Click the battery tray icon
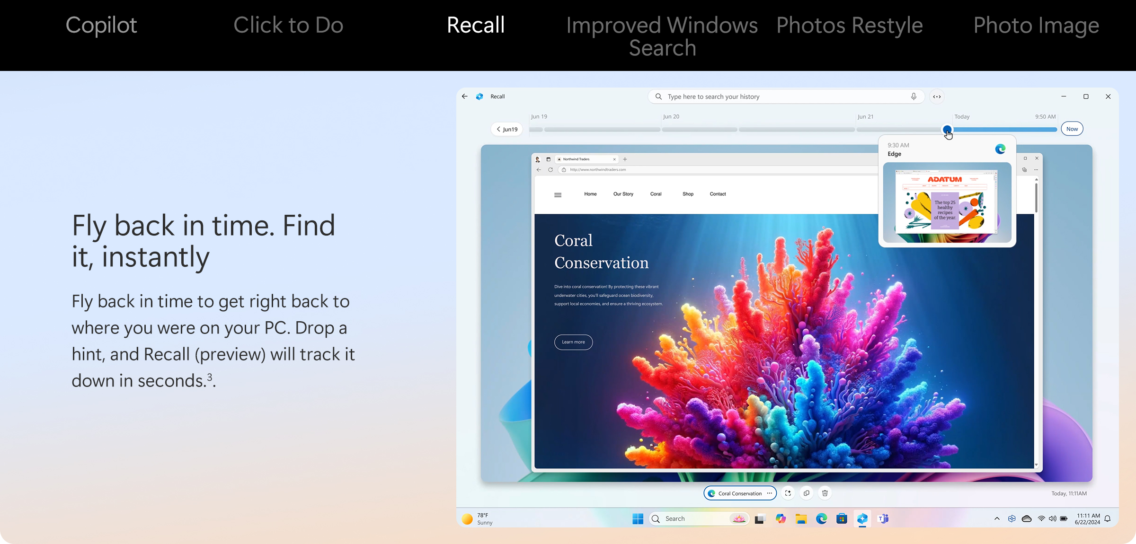 click(x=1064, y=519)
